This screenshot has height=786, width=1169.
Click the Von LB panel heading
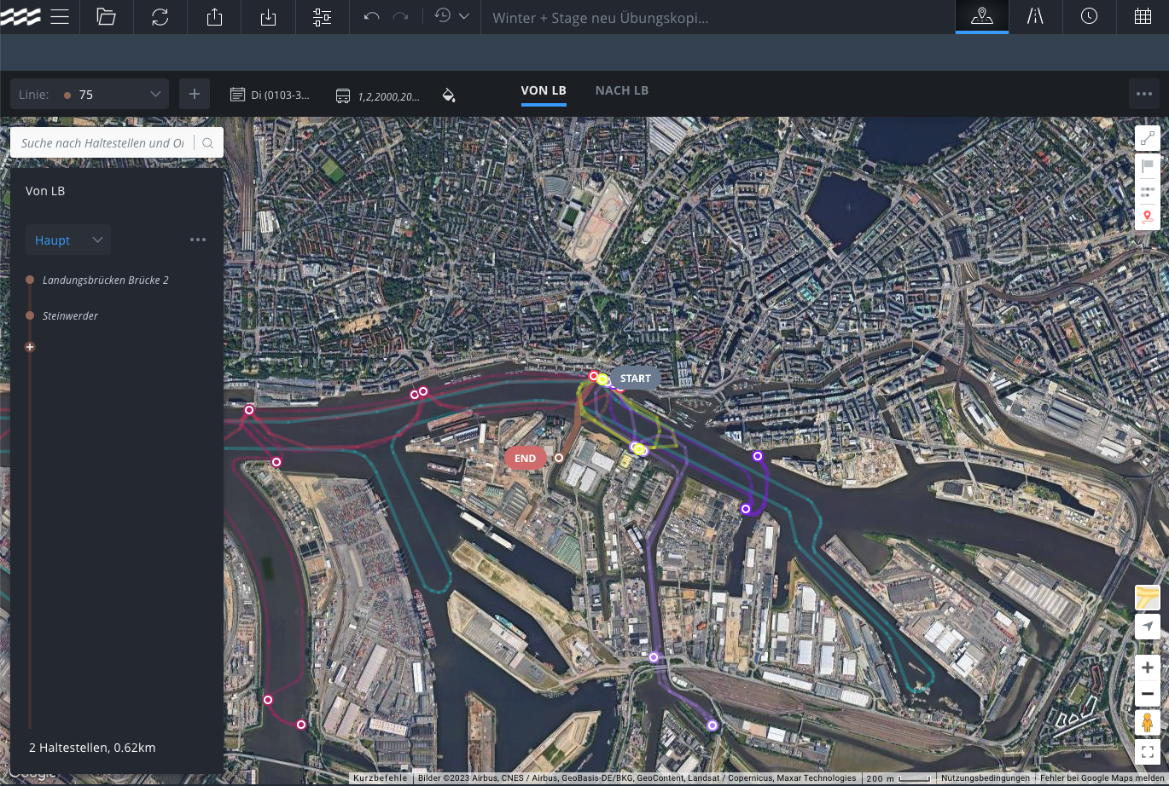tap(45, 191)
